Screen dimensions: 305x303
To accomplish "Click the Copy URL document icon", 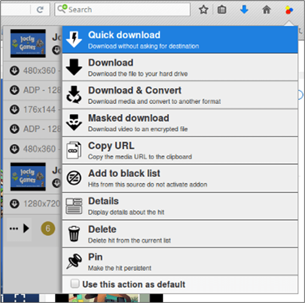I will tap(74, 150).
